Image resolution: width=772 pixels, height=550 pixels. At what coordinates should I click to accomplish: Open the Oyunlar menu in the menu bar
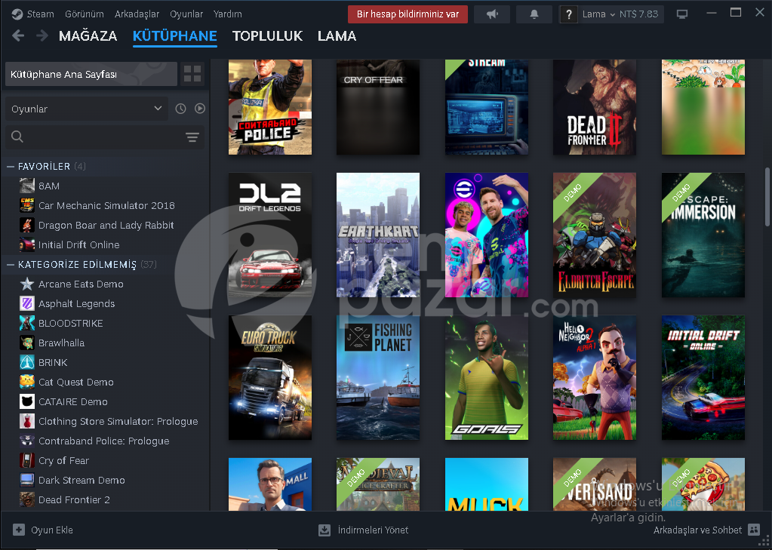(186, 14)
